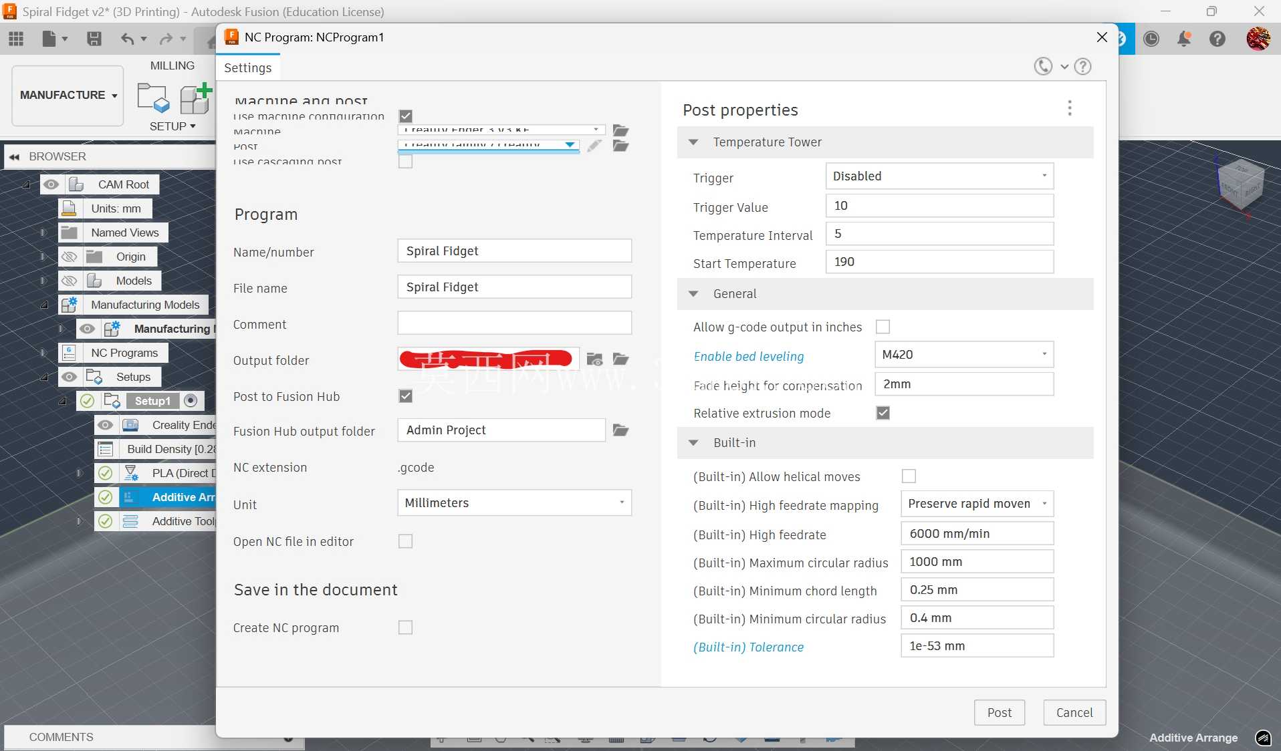
Task: Activate Setup1 radio button
Action: 191,401
